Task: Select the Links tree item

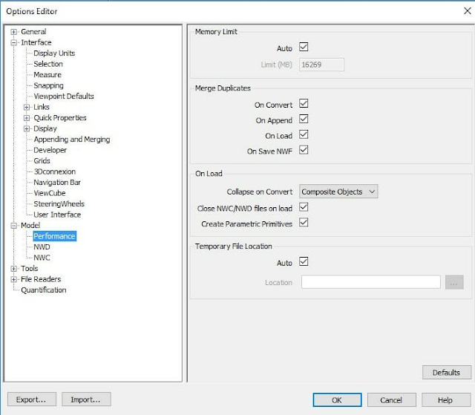Action: [x=42, y=107]
